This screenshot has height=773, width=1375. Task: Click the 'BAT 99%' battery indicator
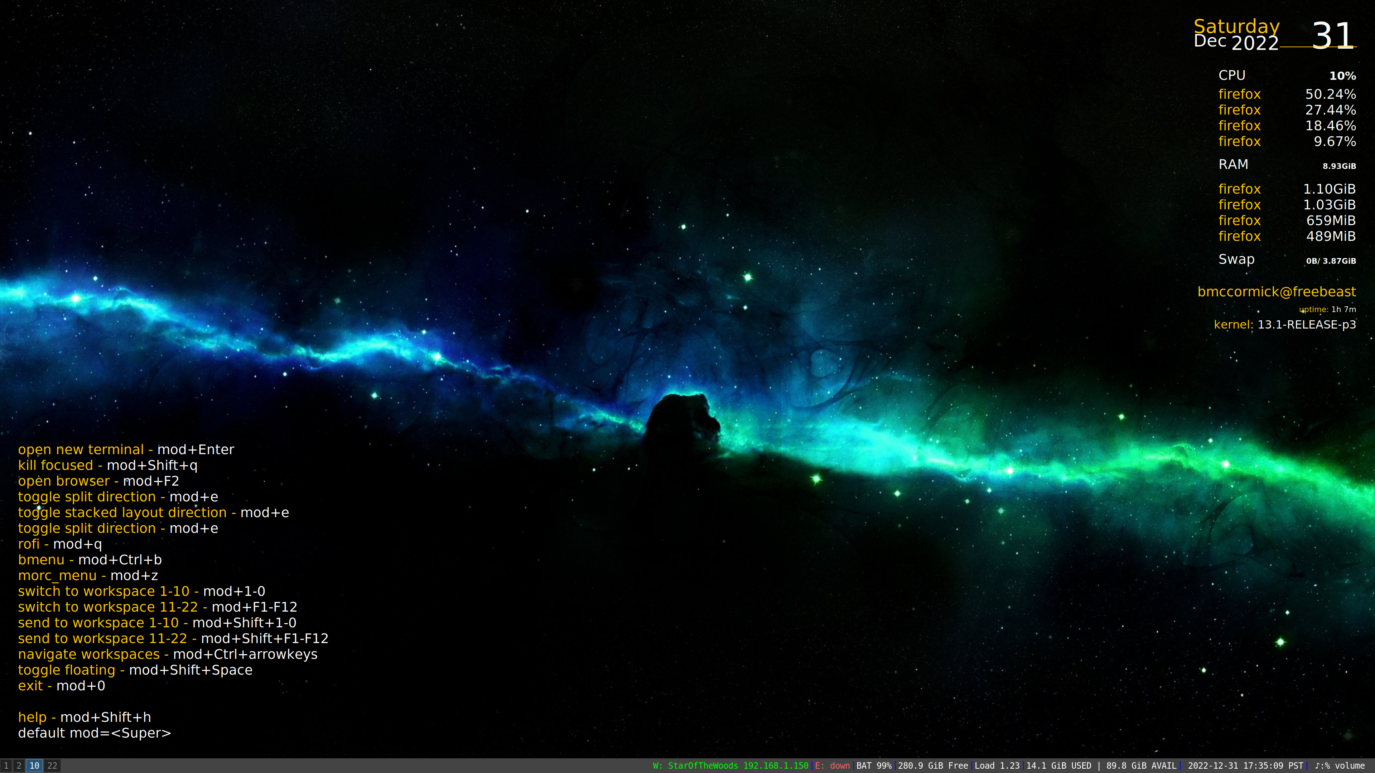tap(874, 765)
